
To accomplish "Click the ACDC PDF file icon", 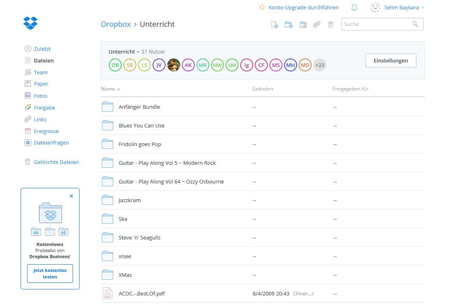I will point(108,293).
